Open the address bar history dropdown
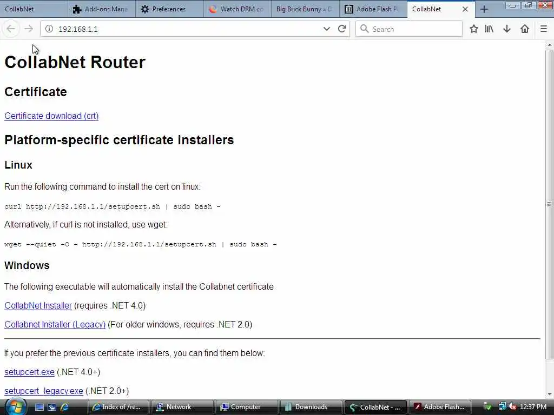This screenshot has height=415, width=554. point(326,29)
